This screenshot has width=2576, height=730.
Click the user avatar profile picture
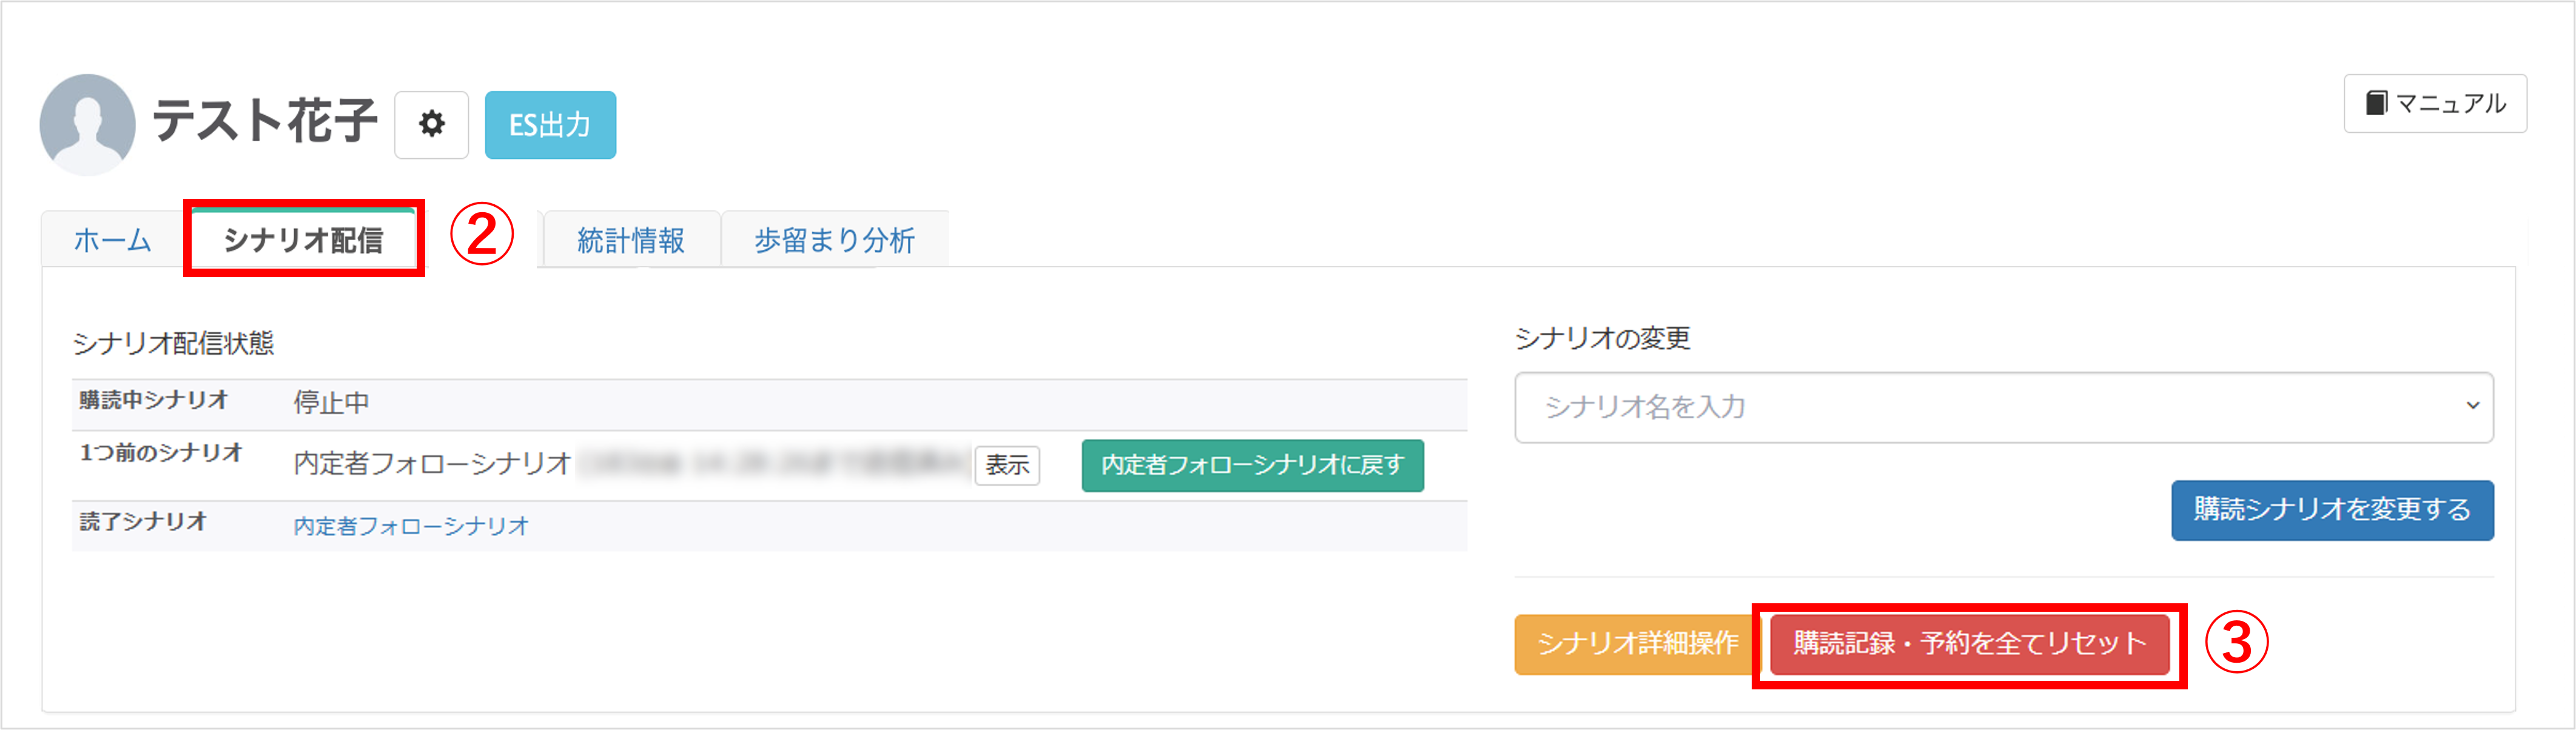(87, 125)
